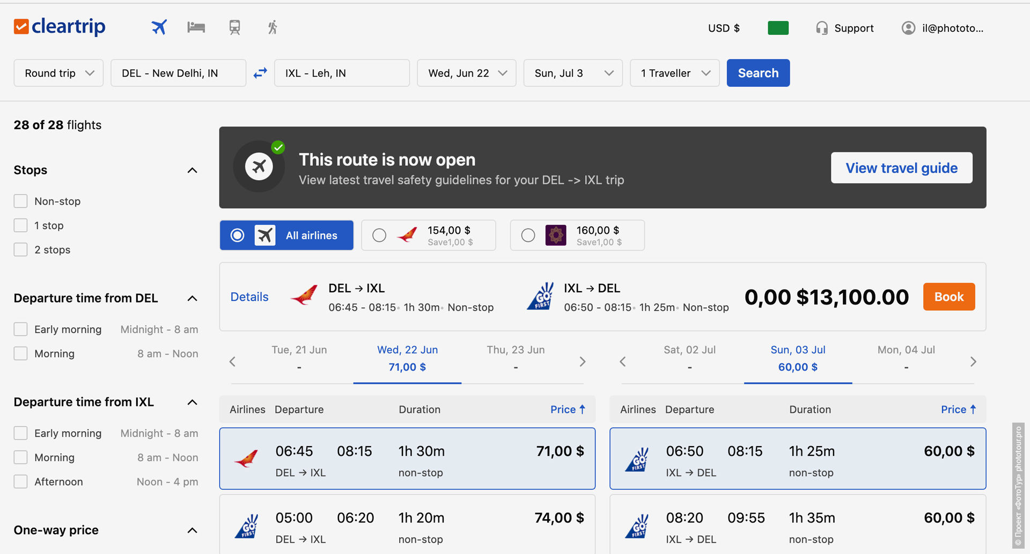Collapse Departure time from DEL section

pyautogui.click(x=192, y=298)
